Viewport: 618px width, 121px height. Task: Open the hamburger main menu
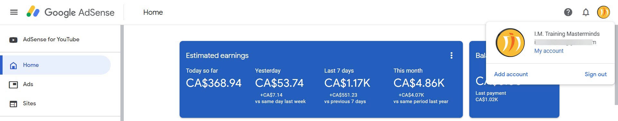(x=14, y=12)
